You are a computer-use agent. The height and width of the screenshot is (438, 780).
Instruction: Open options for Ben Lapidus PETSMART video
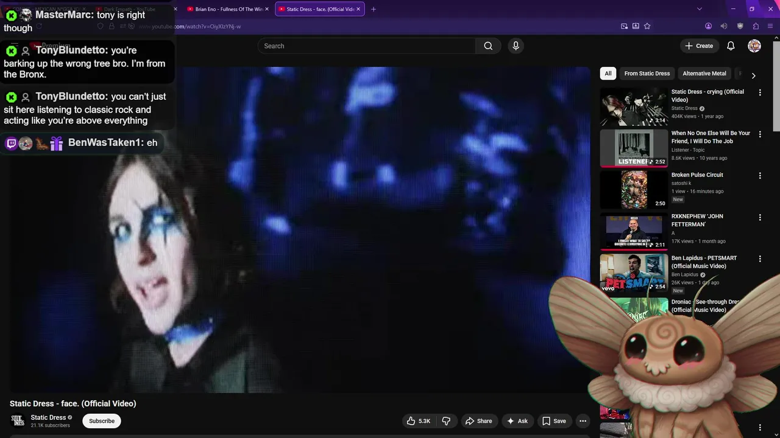[759, 259]
